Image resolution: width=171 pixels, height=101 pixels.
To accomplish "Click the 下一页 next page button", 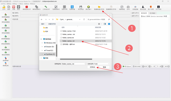I will [160, 66].
